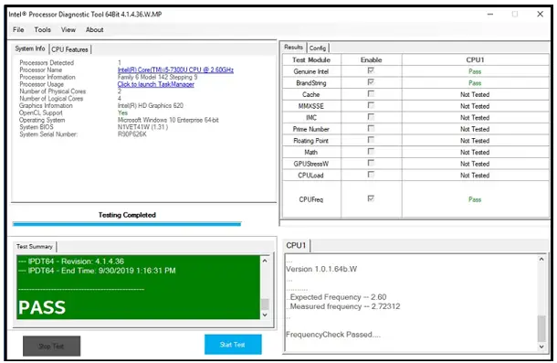The width and height of the screenshot is (557, 363).
Task: Click the MMXSSE row Not Tested cell
Action: [475, 106]
